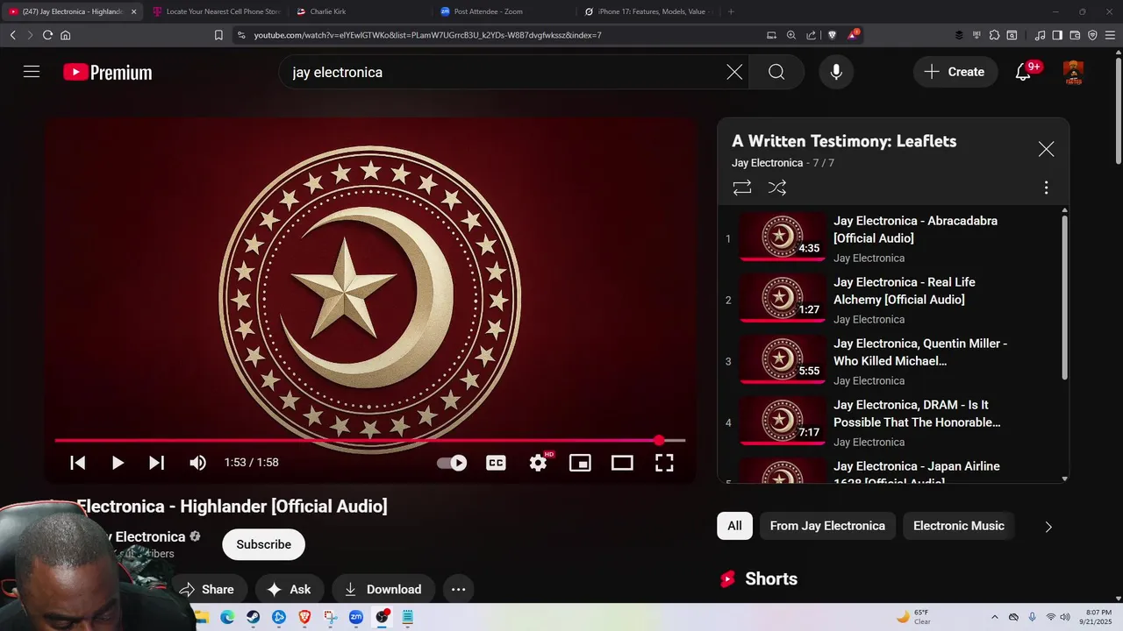
Task: Click the address bar URL
Action: [428, 35]
